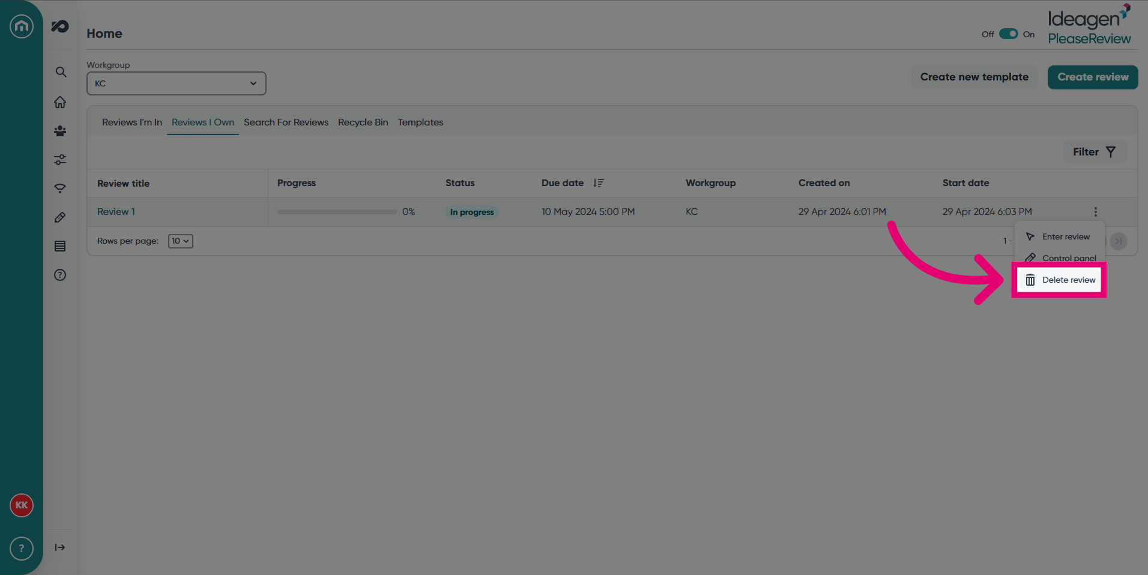Click the Start date column header
The height and width of the screenshot is (575, 1148).
click(966, 183)
